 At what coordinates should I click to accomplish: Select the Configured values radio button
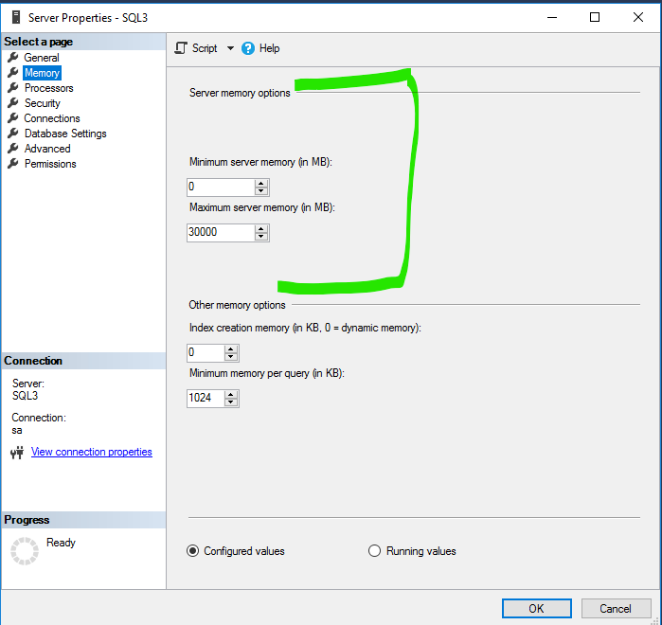coord(193,551)
